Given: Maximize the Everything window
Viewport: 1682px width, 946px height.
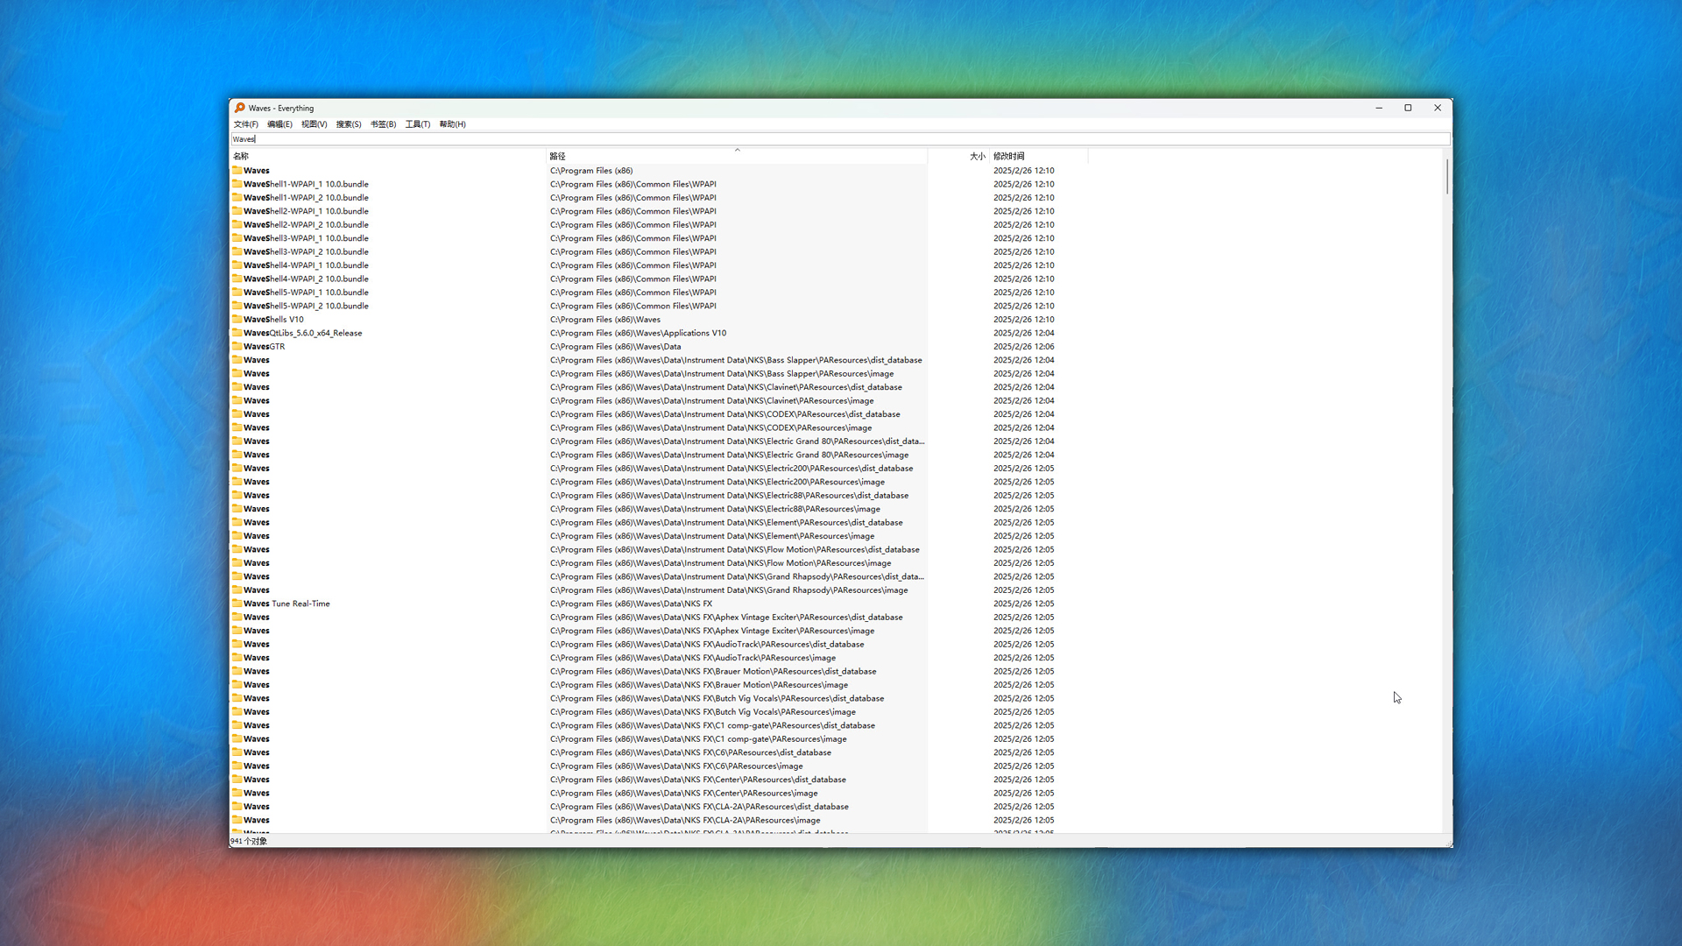Looking at the screenshot, I should (x=1408, y=108).
